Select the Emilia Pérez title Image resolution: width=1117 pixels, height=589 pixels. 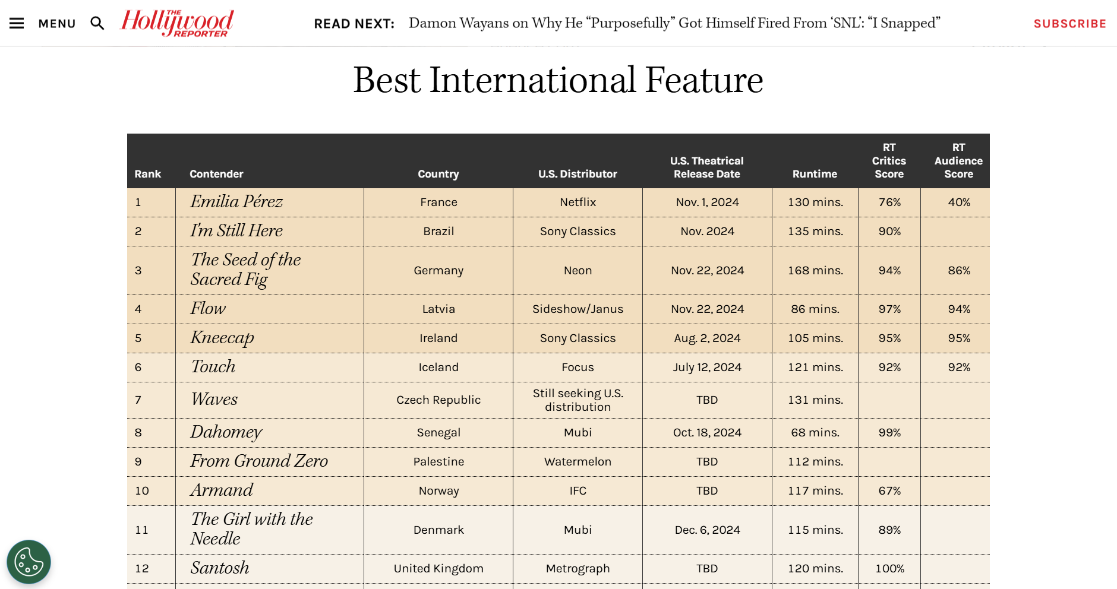point(236,202)
